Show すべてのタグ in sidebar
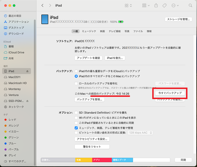This screenshot has width=197, height=167. pyautogui.click(x=15, y=161)
